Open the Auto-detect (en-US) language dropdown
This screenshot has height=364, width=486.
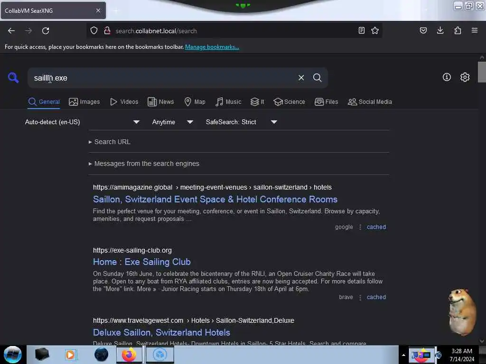[82, 122]
